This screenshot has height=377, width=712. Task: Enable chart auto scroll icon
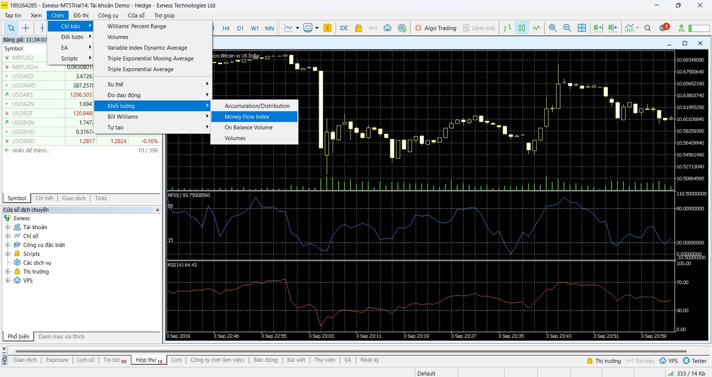click(598, 28)
